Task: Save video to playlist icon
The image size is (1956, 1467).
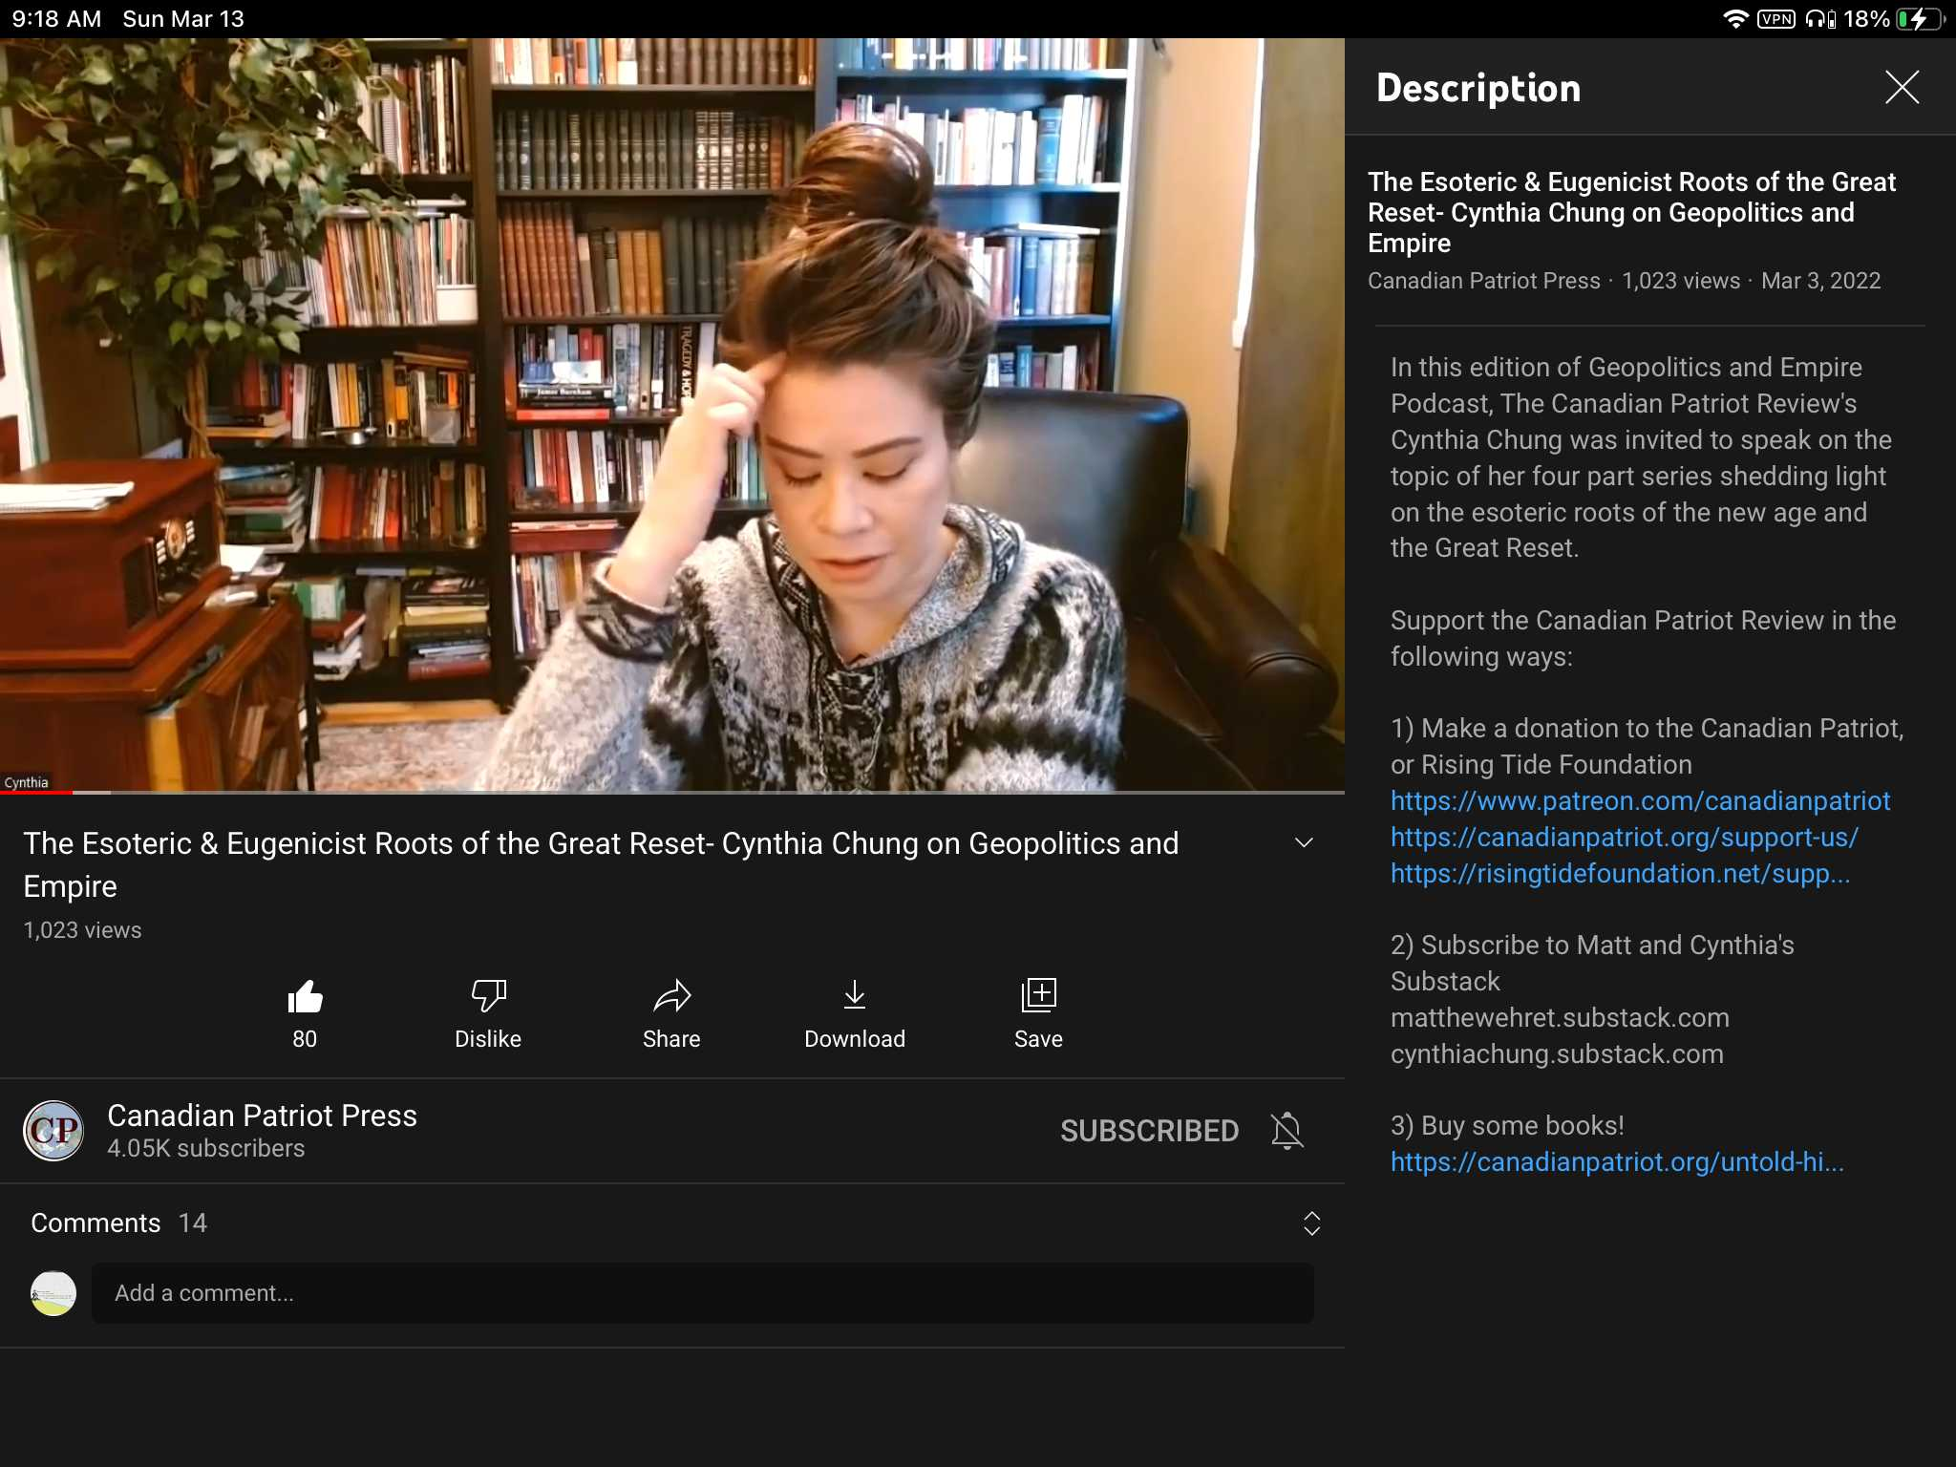Action: (x=1038, y=997)
